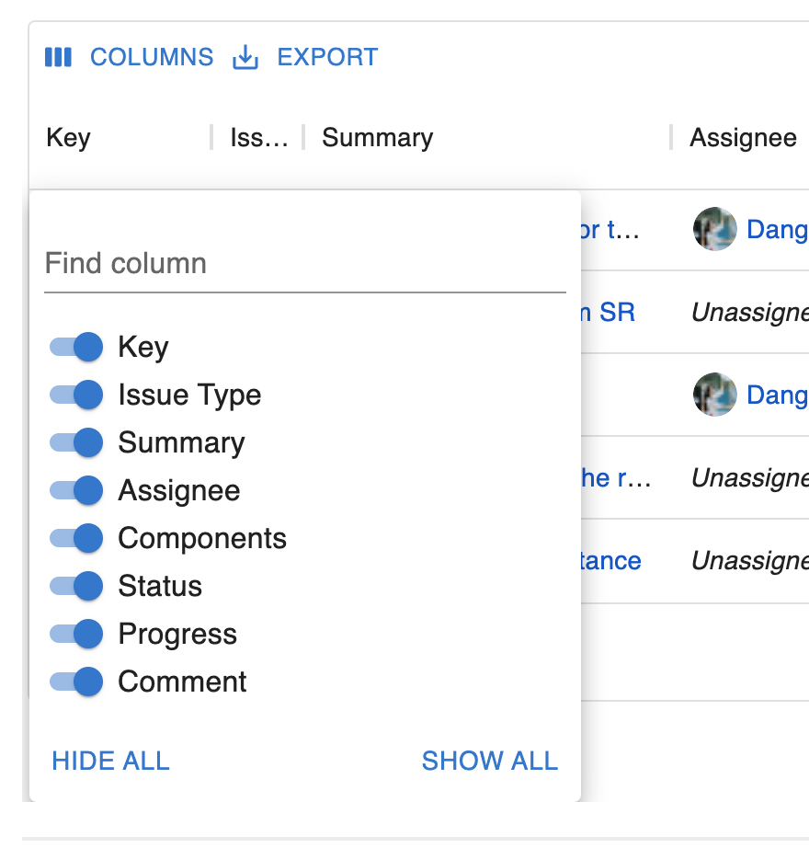Toggle the Progress column switch
The width and height of the screenshot is (809, 859).
point(76,634)
